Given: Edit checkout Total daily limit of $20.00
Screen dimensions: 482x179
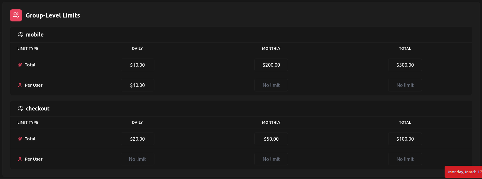Looking at the screenshot, I should [138, 139].
